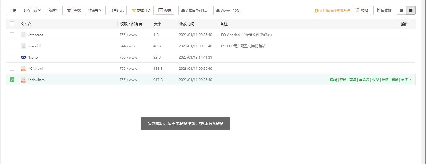Check the 1.php row checkbox

(12, 57)
